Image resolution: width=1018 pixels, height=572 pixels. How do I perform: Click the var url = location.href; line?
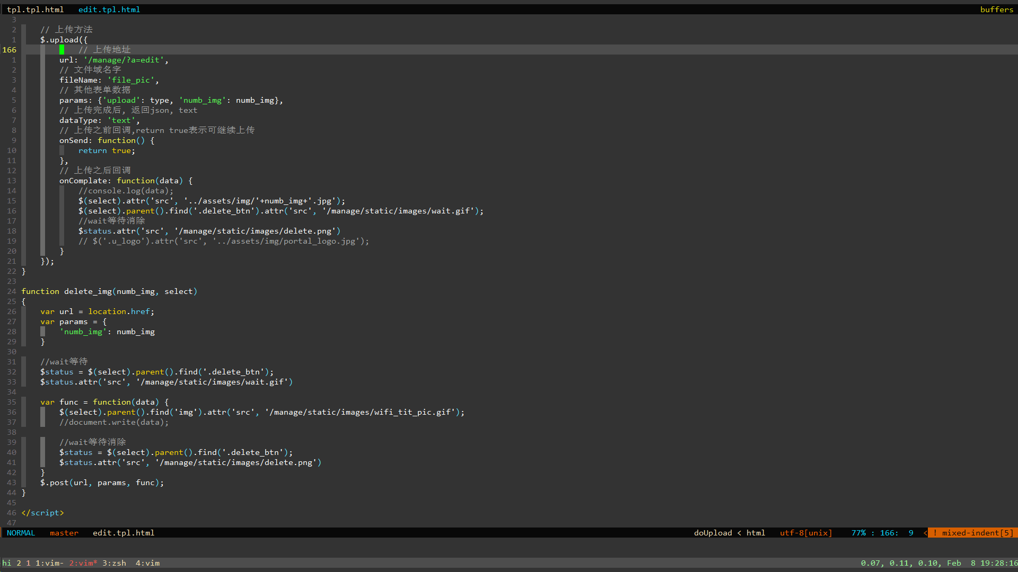click(x=97, y=311)
